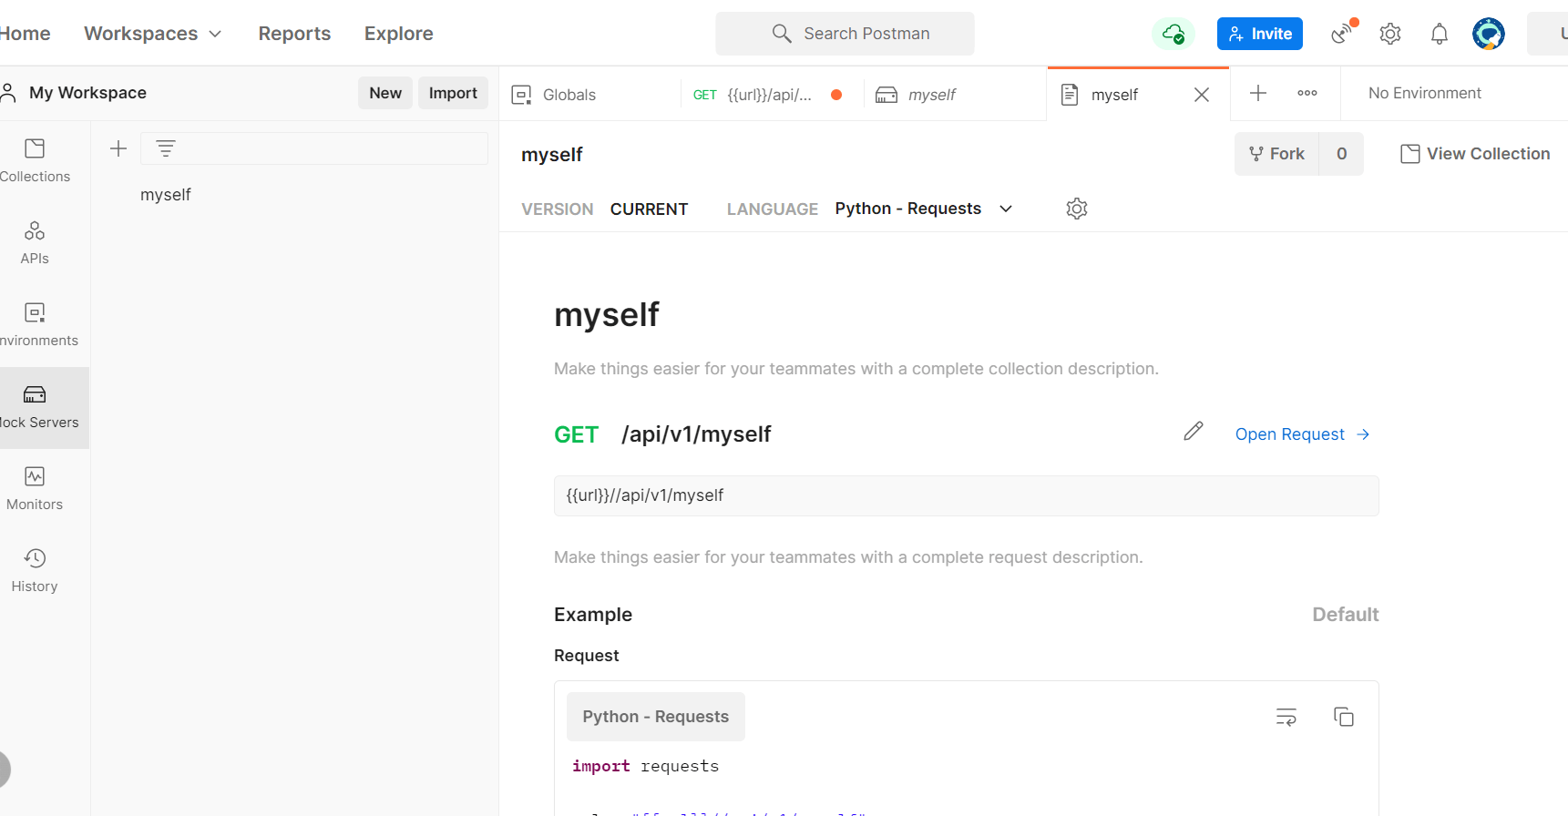
Task: Open Collections in the sidebar
Action: [x=35, y=161]
